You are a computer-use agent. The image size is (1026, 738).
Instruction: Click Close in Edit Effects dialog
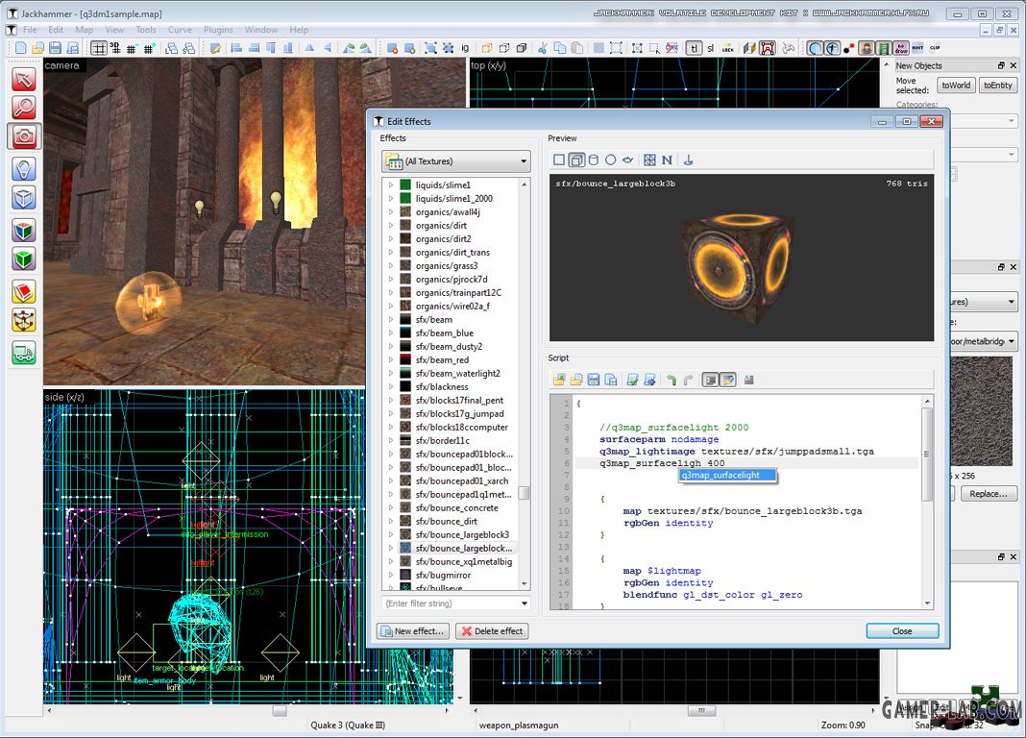(x=902, y=631)
